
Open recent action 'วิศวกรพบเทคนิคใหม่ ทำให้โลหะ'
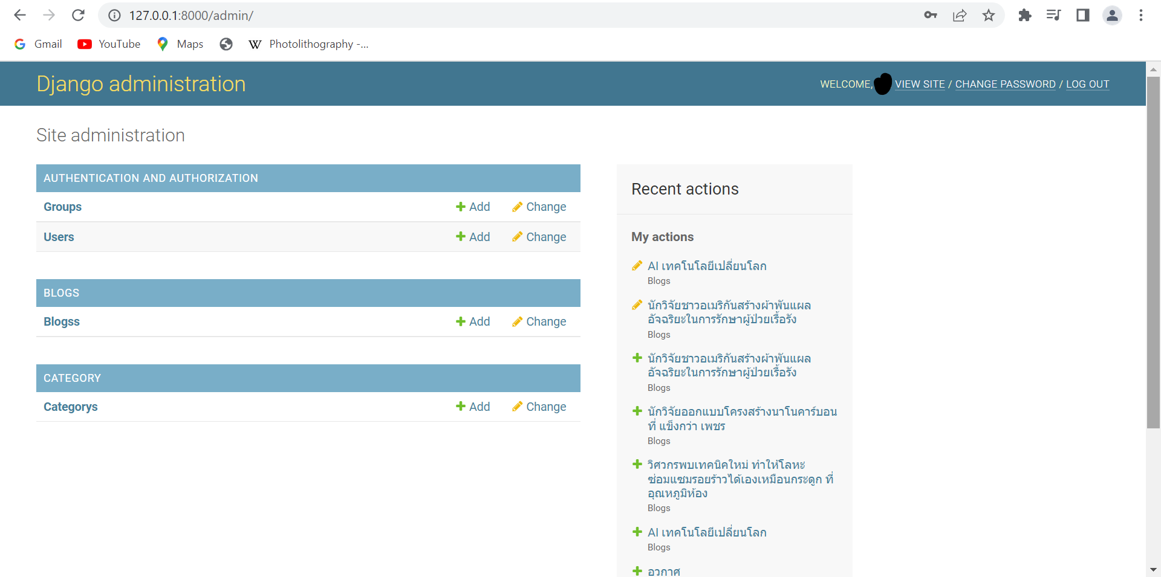coord(740,479)
